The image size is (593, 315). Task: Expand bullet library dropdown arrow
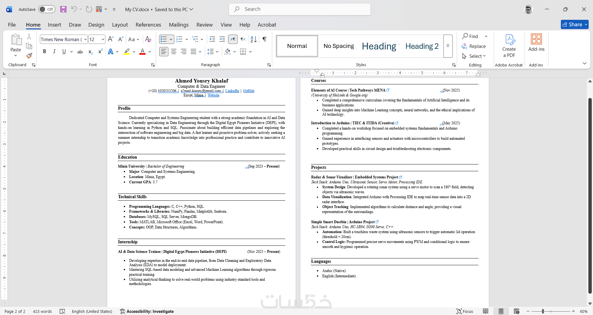pyautogui.click(x=171, y=39)
